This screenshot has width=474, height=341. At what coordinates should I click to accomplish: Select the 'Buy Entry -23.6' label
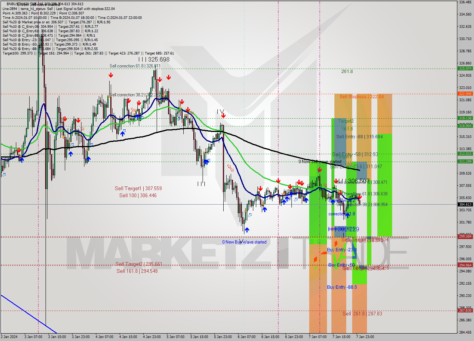342,250
